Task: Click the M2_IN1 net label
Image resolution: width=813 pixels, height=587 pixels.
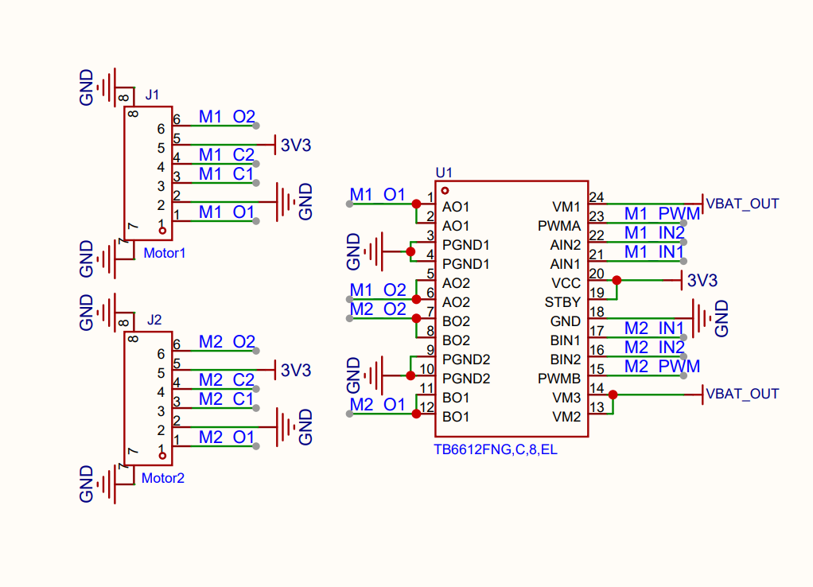Action: tap(655, 328)
